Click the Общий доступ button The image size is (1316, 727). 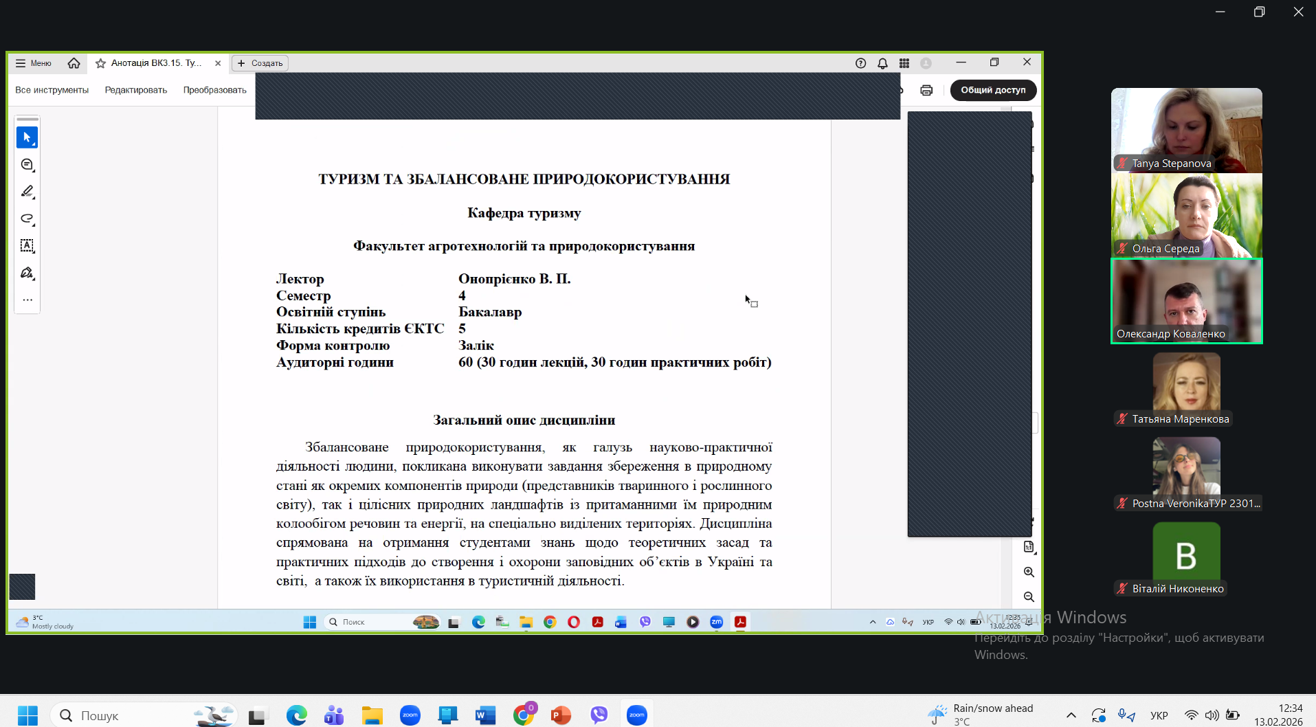pos(993,90)
